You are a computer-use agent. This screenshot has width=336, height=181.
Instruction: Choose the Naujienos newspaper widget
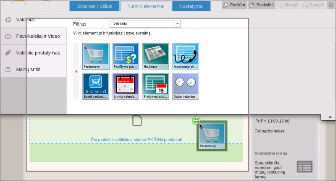point(155,56)
